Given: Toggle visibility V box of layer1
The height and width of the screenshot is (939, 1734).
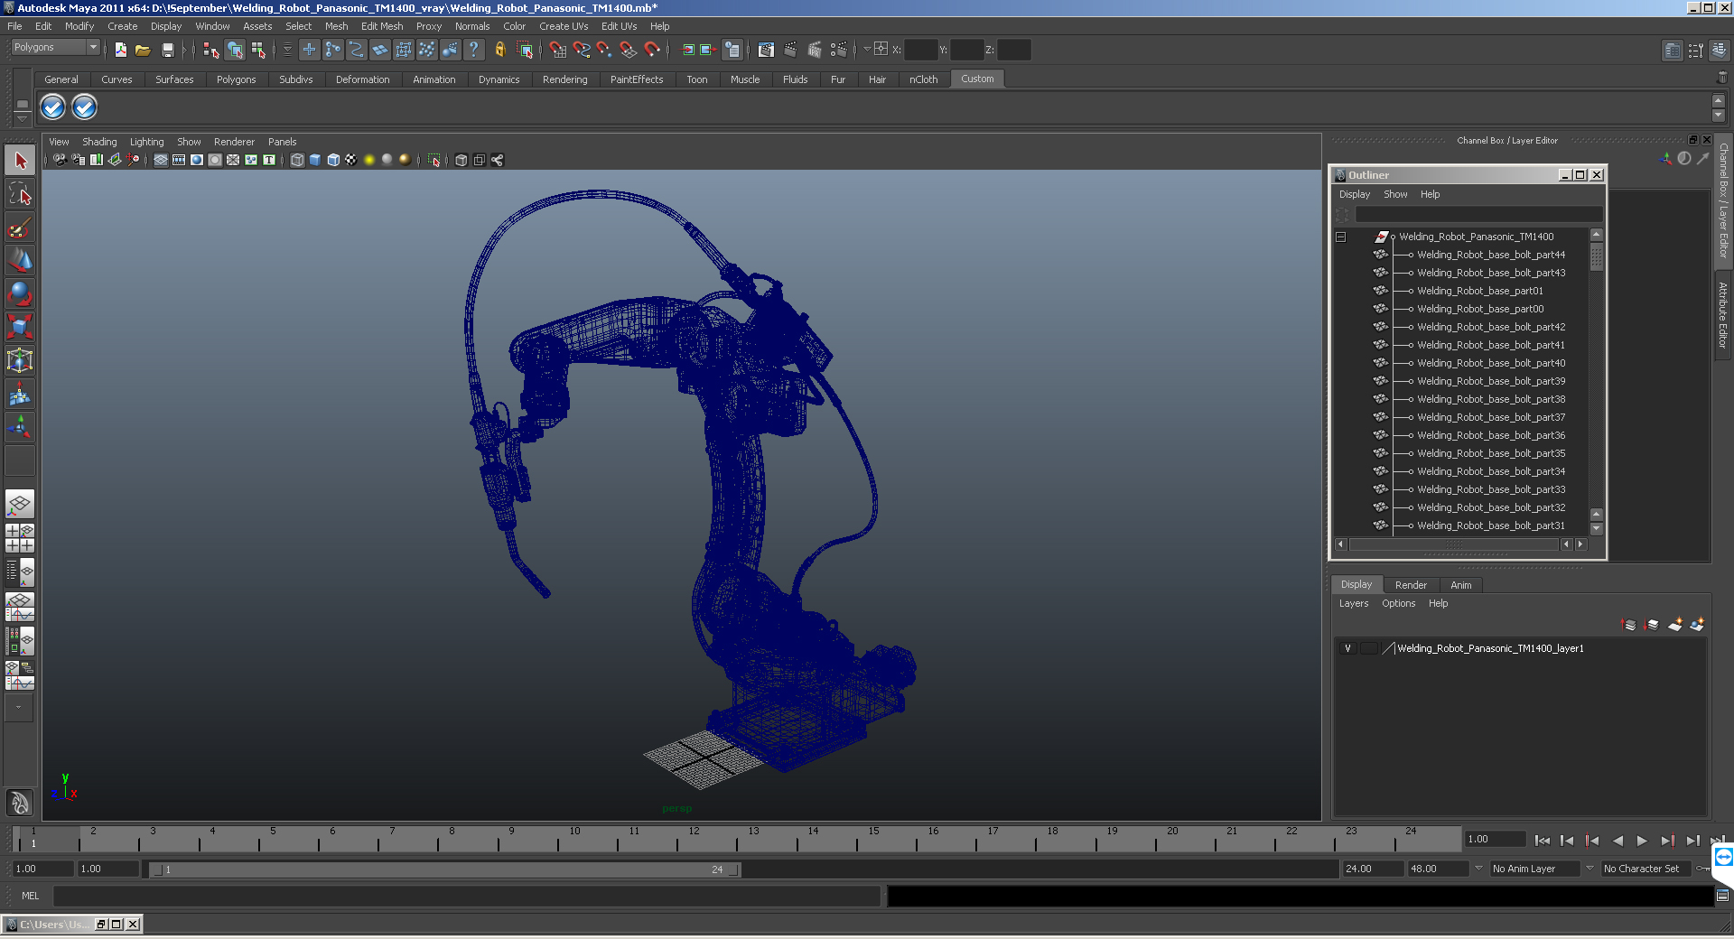Looking at the screenshot, I should pos(1347,648).
